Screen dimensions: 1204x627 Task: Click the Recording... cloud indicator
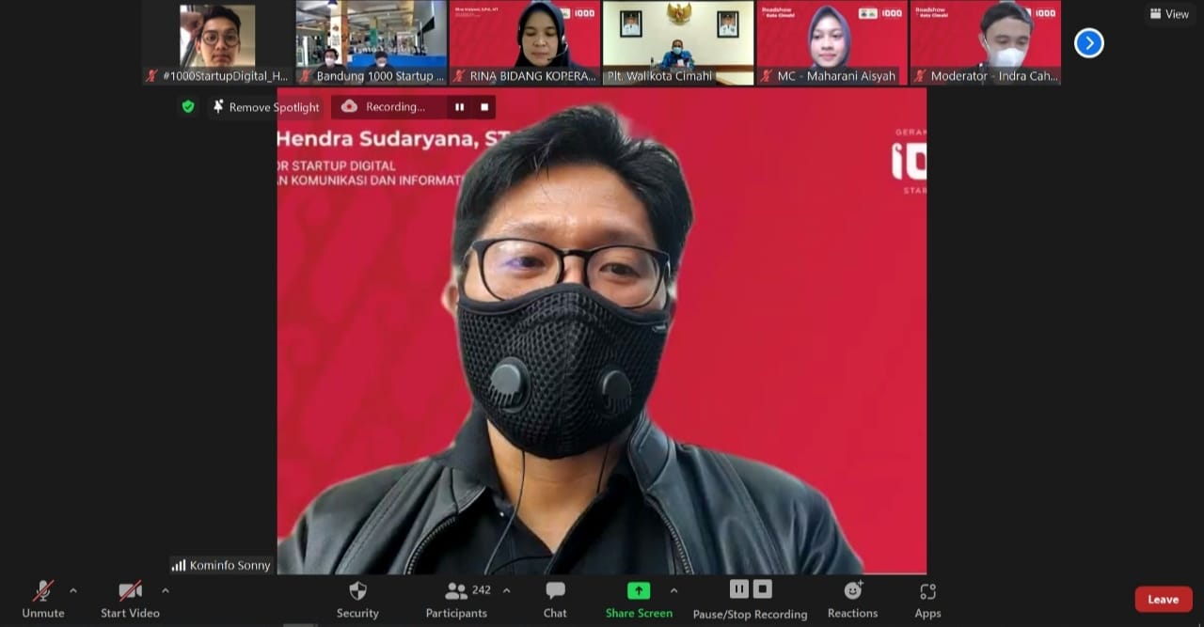click(384, 107)
